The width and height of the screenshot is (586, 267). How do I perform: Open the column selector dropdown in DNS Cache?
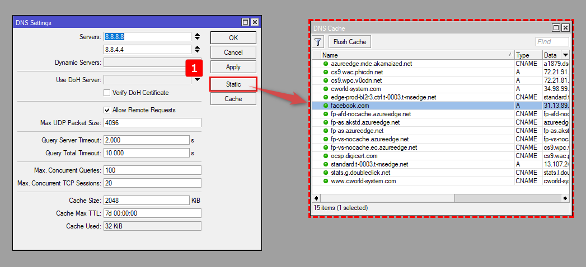(x=565, y=55)
